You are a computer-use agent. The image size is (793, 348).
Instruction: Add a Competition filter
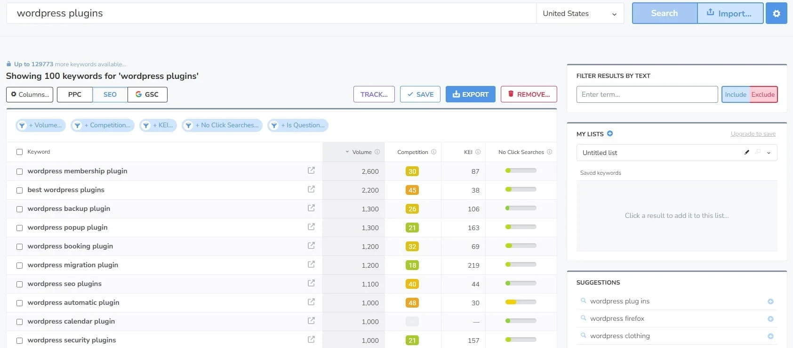[103, 125]
